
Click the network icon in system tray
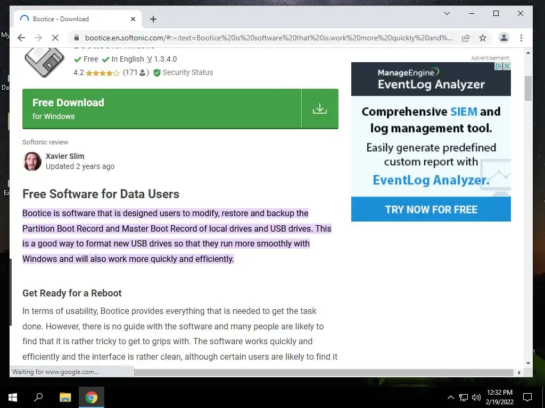(x=464, y=397)
